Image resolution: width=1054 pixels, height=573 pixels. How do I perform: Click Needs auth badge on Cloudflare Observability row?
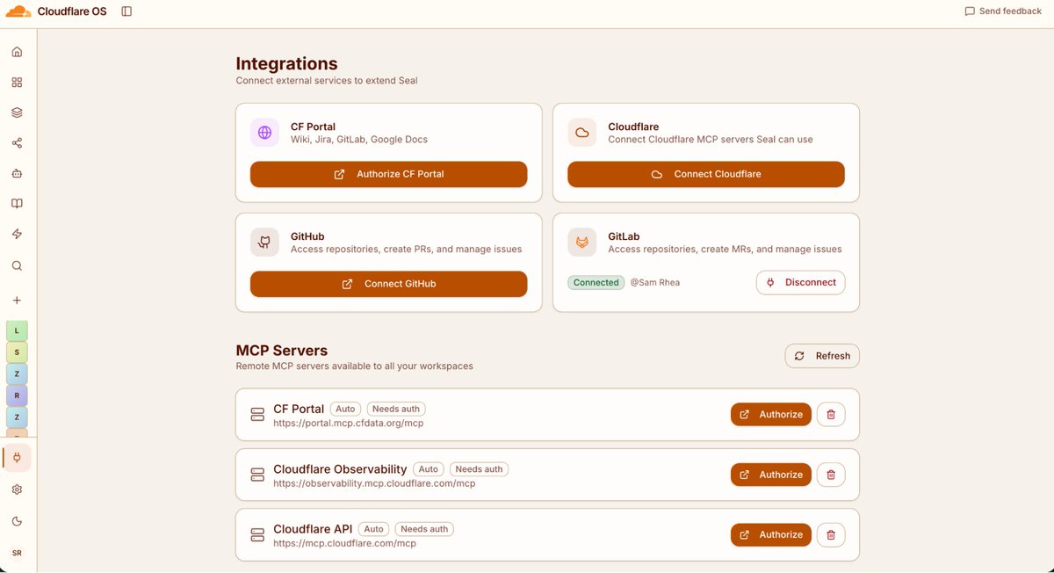pos(480,469)
